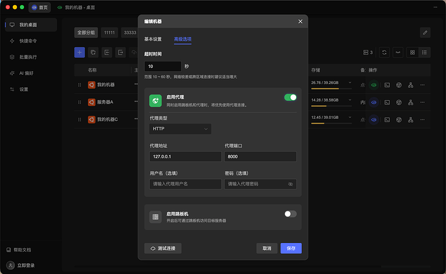This screenshot has height=274, width=446.
Task: Click the browser icon in the 我的机器 row
Action: 399,85
